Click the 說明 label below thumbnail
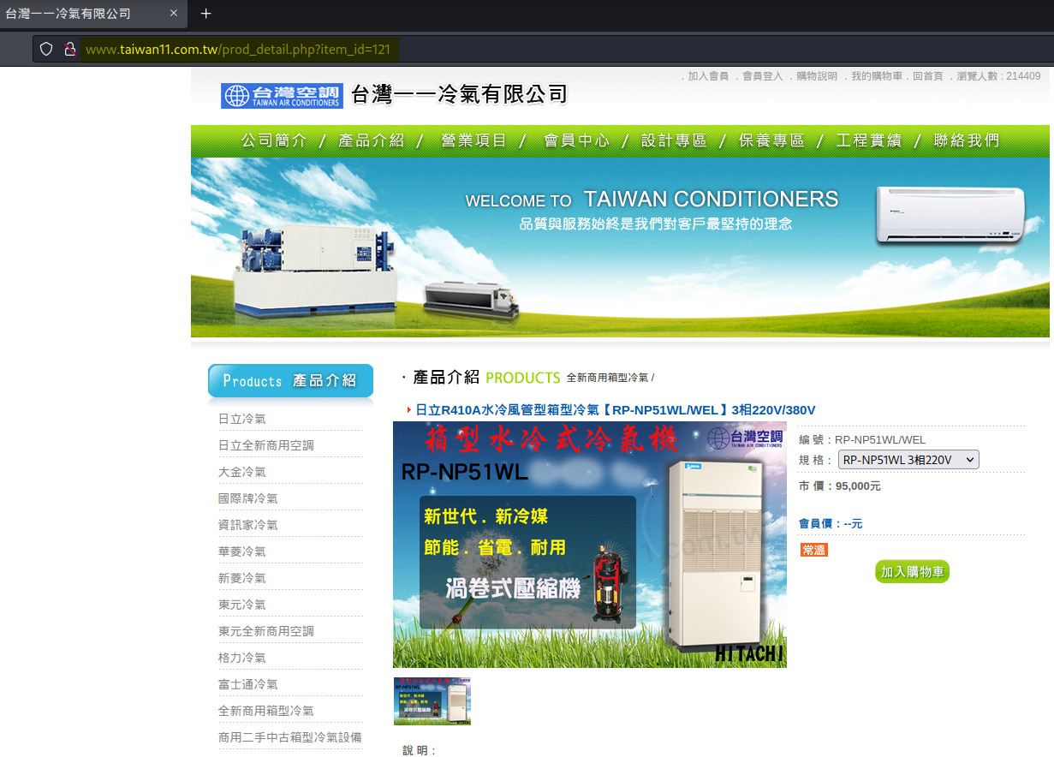The width and height of the screenshot is (1054, 757). point(420,751)
